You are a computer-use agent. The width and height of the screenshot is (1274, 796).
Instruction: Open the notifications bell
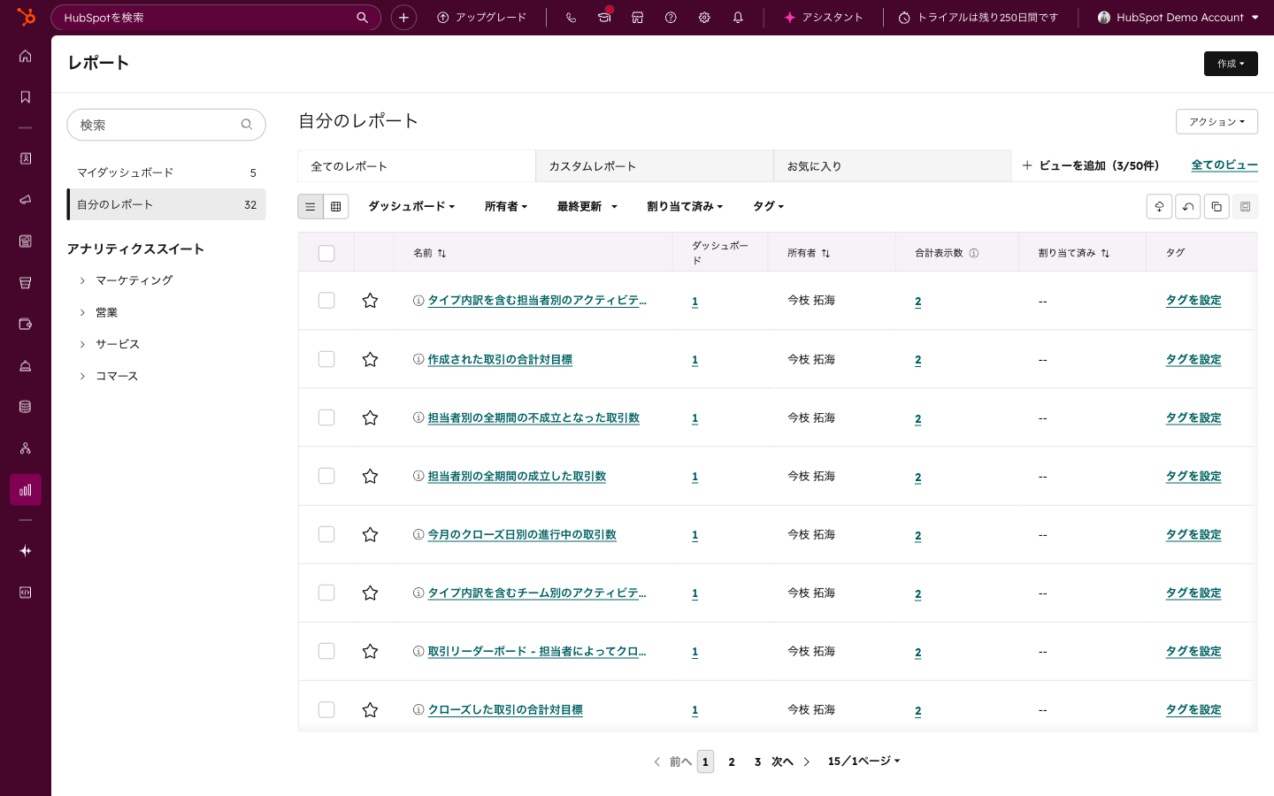tap(738, 18)
